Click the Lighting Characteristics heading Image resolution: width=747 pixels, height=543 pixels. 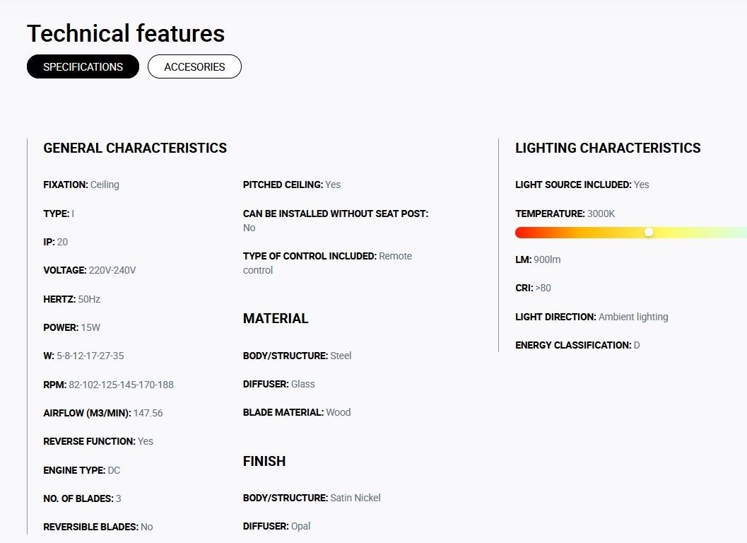click(x=608, y=148)
